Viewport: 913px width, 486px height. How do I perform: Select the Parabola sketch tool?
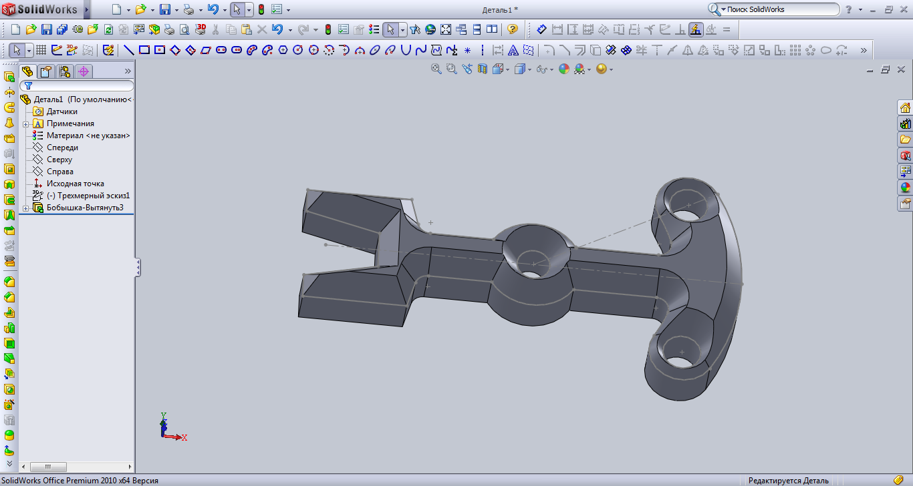(x=406, y=50)
